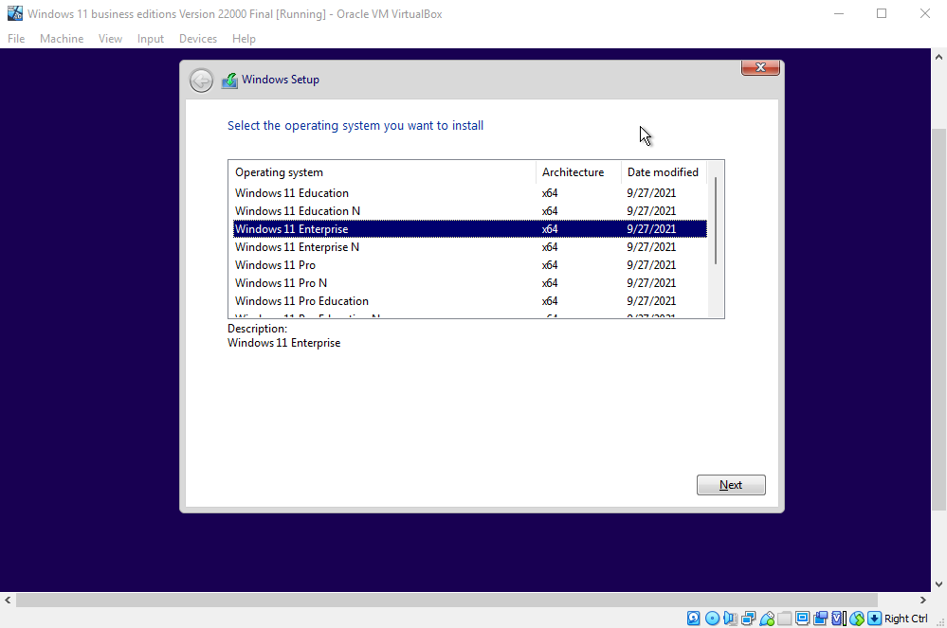Click the Right Ctrl host key label

[x=906, y=619]
